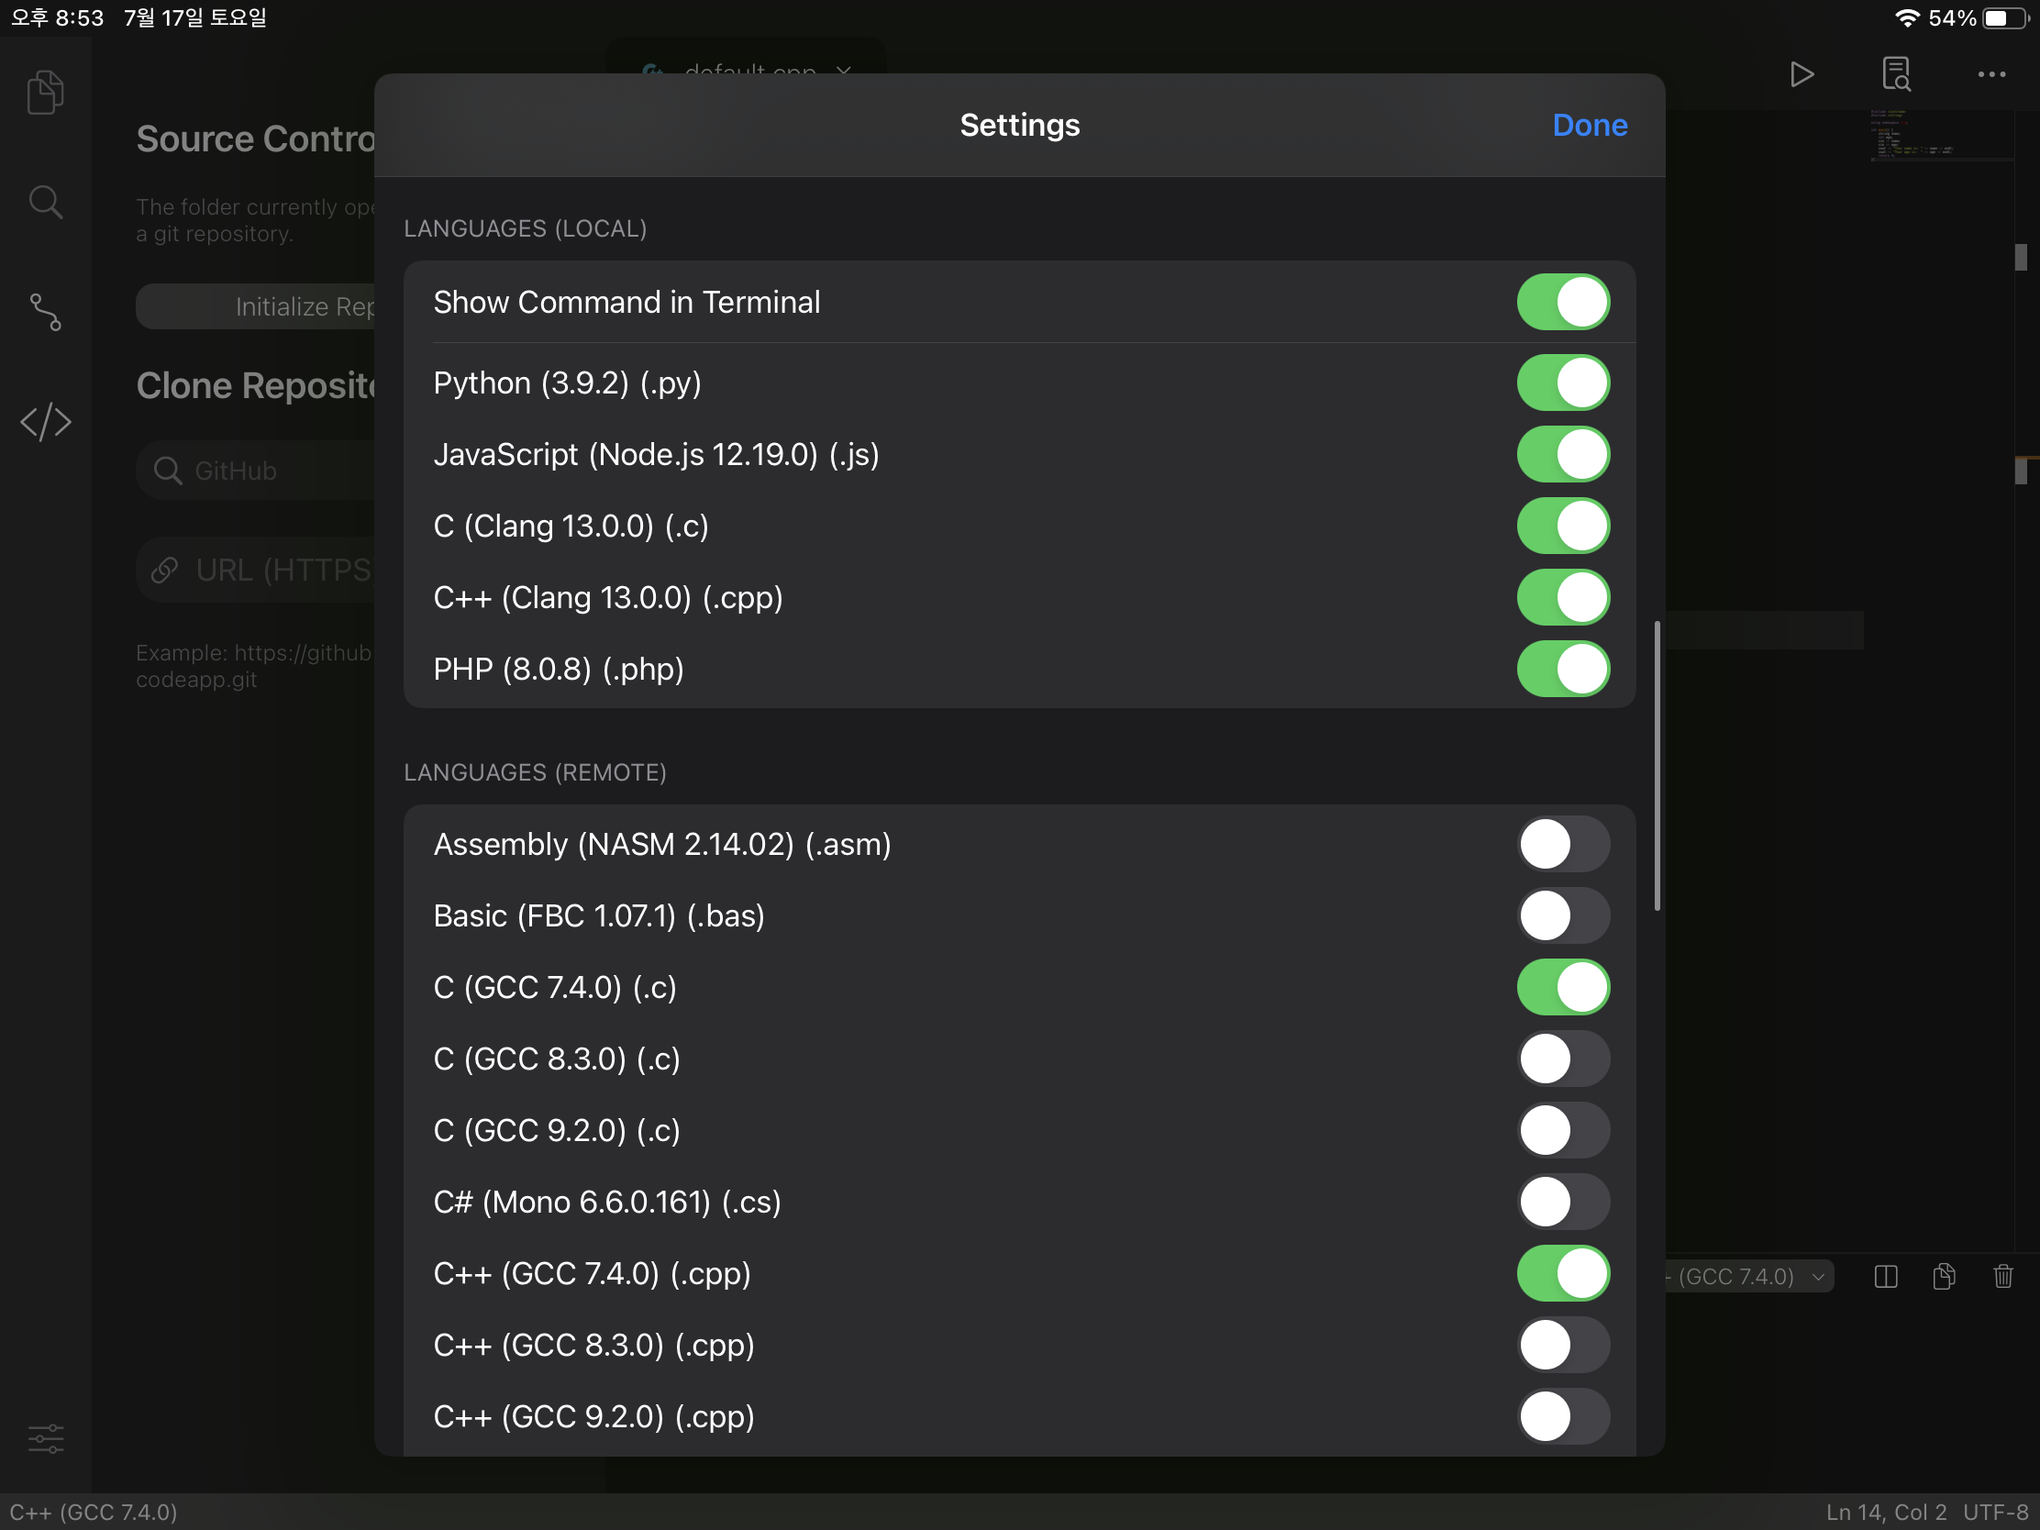
Task: Open the file explorer sidebar icon
Action: [45, 93]
